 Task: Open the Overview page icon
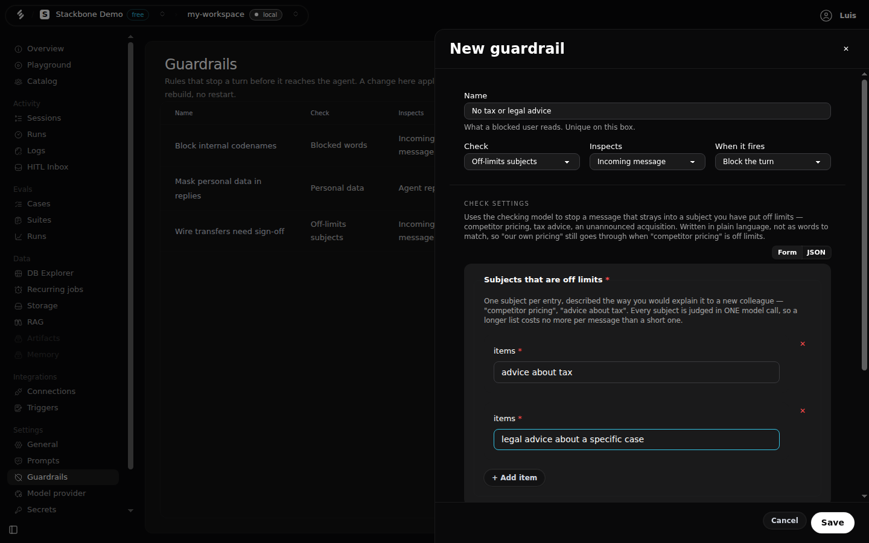[x=18, y=49]
